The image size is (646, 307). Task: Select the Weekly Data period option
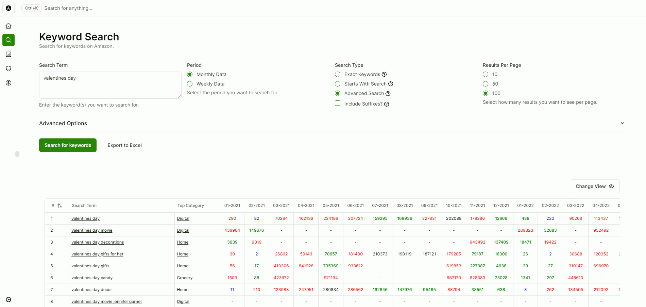(x=190, y=84)
